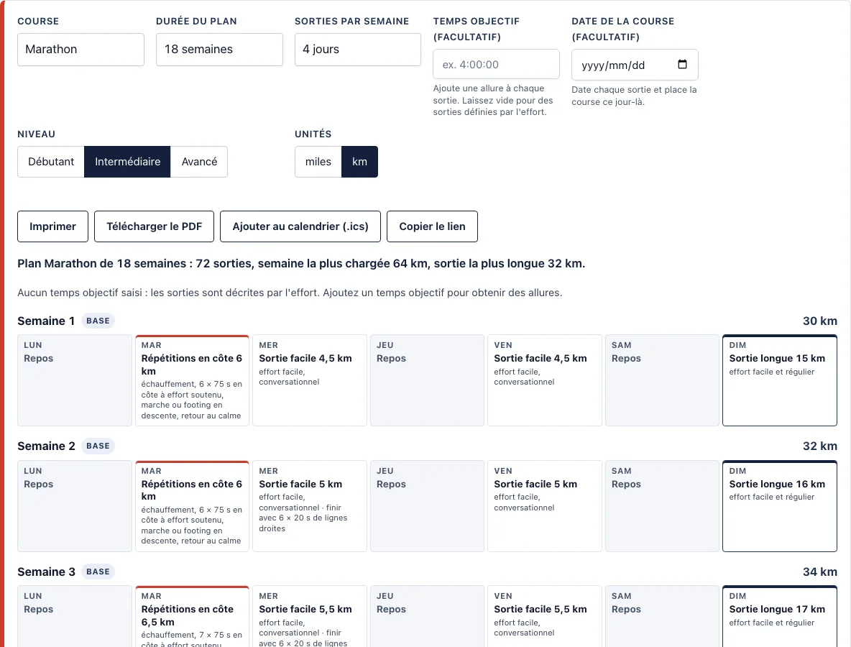This screenshot has width=851, height=647.
Task: Click the 30 km weekly total
Action: [x=819, y=321]
